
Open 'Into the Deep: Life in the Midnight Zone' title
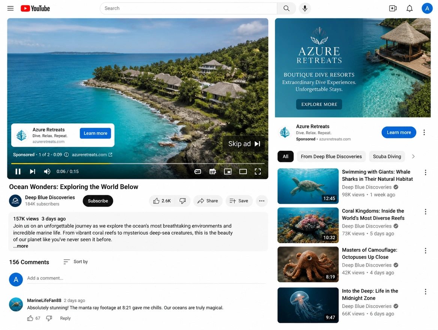[370, 294]
